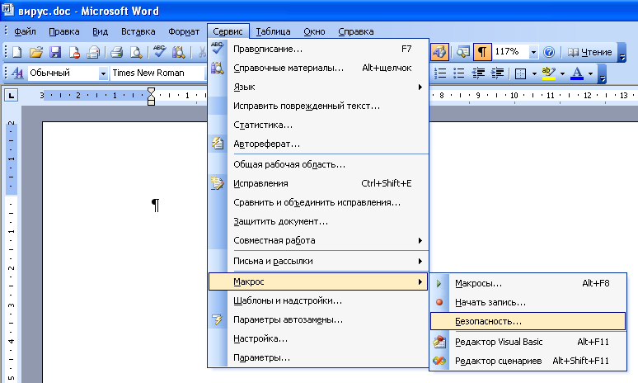Select Автореферат menu entry
This screenshot has height=383, width=638.
(318, 144)
